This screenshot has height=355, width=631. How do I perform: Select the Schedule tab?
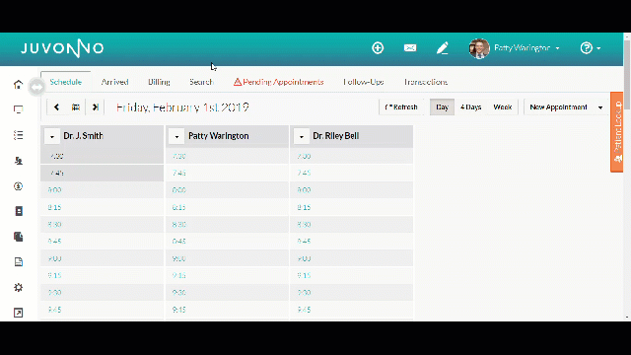66,82
